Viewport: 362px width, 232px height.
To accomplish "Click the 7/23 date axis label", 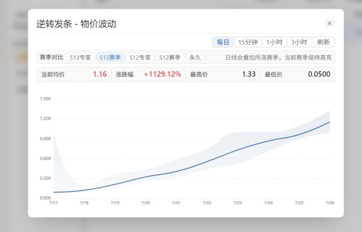I will [237, 203].
